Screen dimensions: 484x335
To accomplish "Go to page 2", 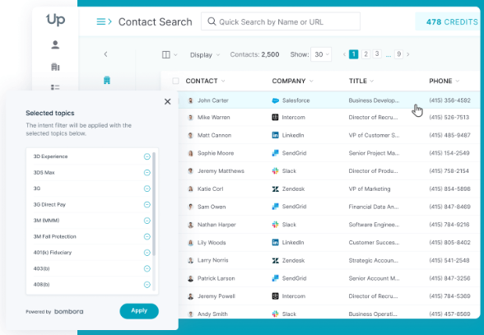I will click(x=365, y=54).
